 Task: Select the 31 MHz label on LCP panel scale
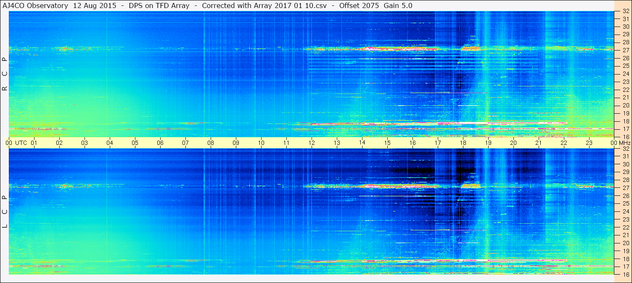626,156
